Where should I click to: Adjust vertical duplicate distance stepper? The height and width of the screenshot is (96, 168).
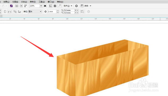pos(76,13)
